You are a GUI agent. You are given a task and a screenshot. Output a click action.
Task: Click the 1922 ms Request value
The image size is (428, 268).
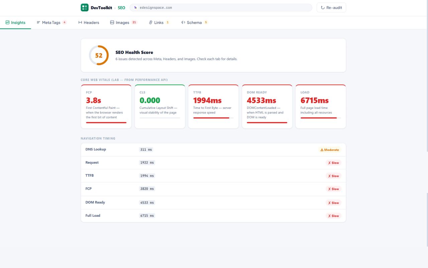tap(147, 163)
